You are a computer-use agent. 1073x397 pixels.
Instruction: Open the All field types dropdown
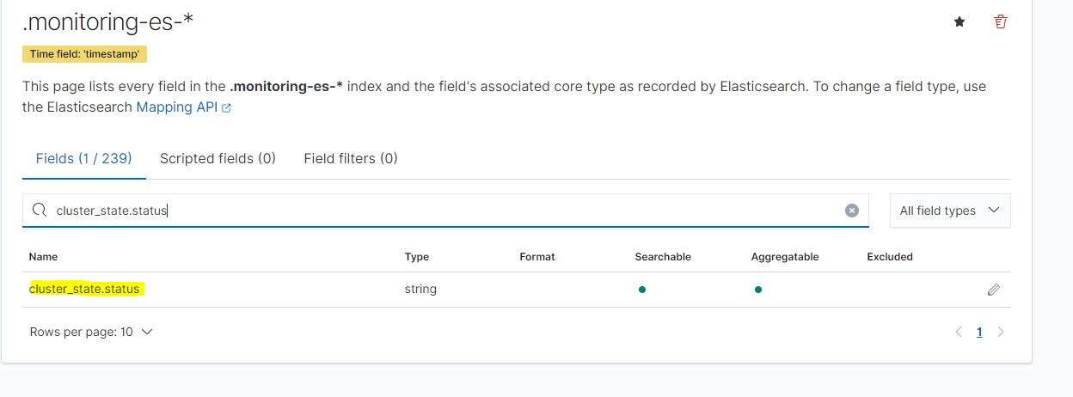(949, 211)
